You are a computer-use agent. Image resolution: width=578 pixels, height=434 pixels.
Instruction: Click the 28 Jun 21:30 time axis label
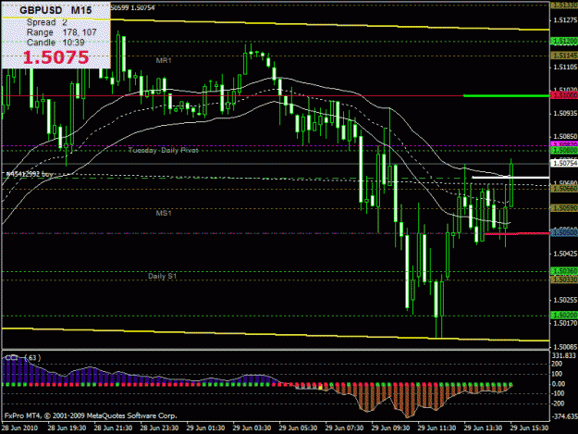tap(113, 428)
